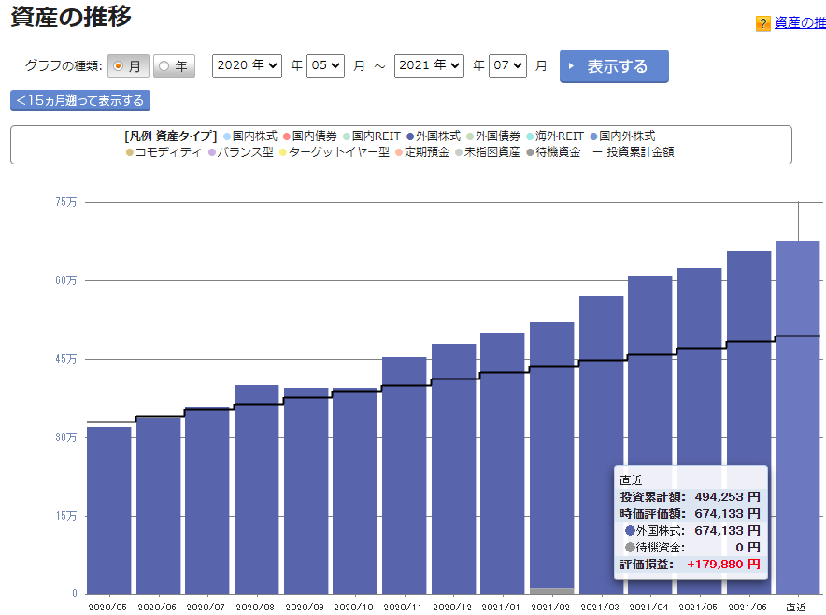Click the 2020/11 bar in the chart
Screen dimensions: 826x615
[404, 476]
